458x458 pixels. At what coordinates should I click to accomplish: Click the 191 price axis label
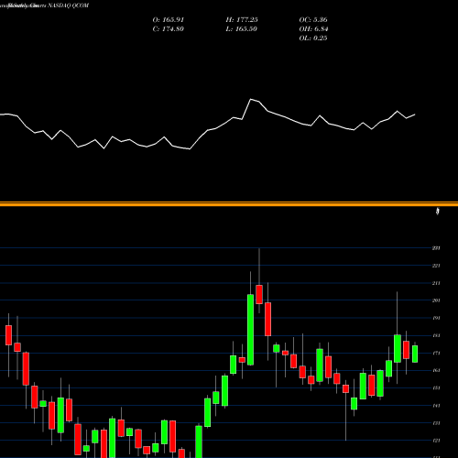click(436, 318)
